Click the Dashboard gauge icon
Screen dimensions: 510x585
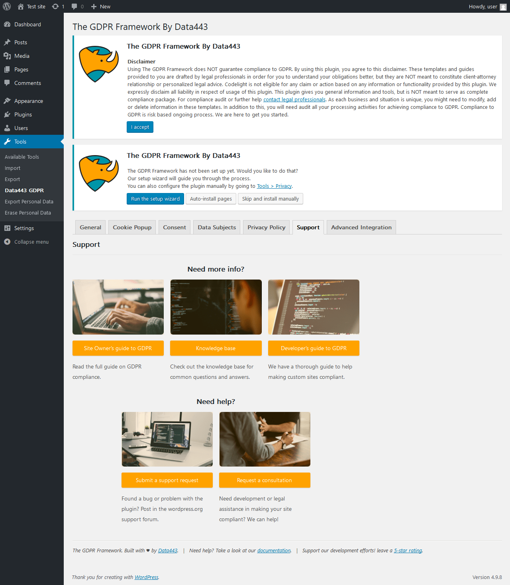point(7,24)
